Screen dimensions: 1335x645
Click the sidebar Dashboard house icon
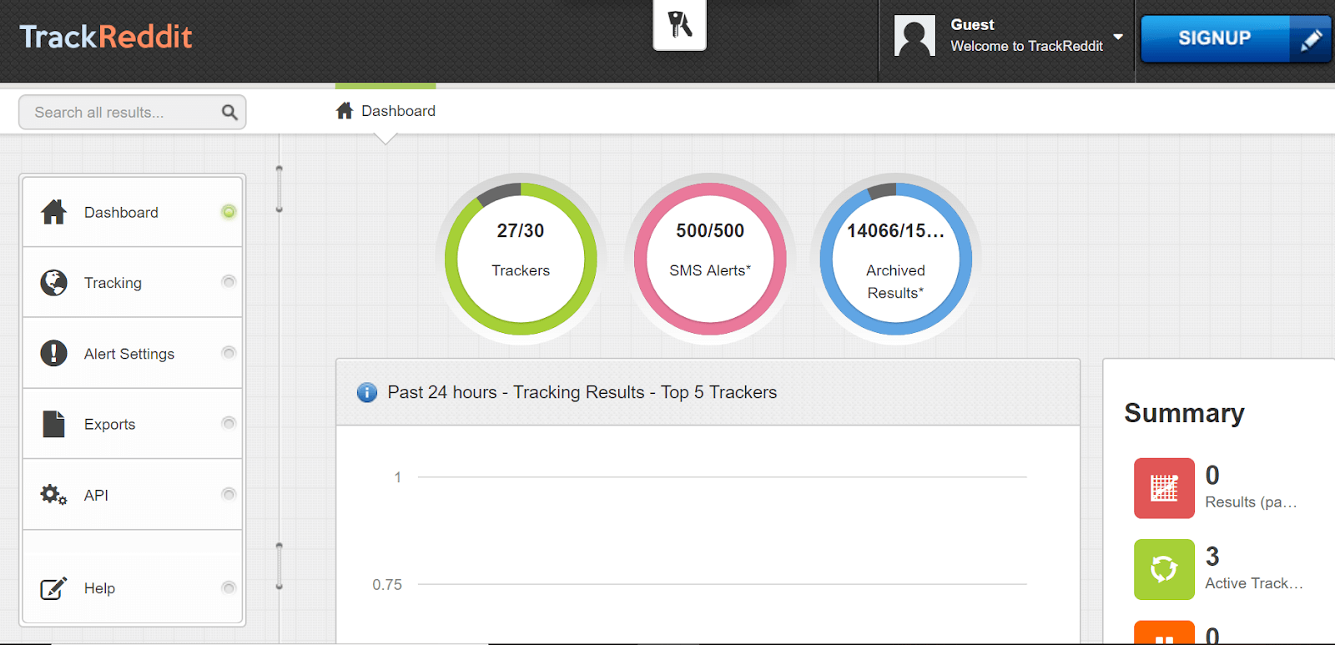pyautogui.click(x=54, y=212)
